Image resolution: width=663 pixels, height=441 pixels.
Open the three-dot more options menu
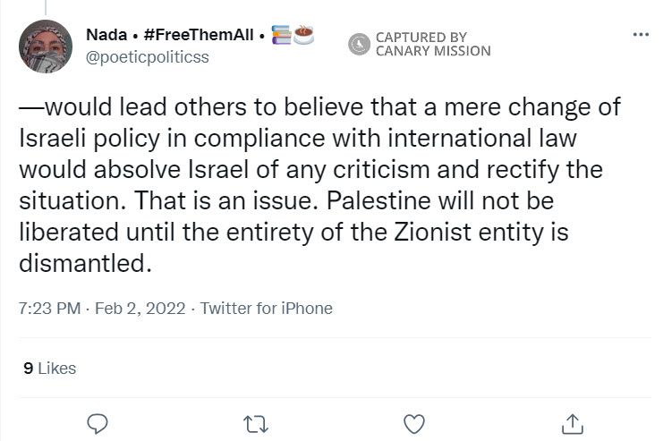click(x=640, y=35)
